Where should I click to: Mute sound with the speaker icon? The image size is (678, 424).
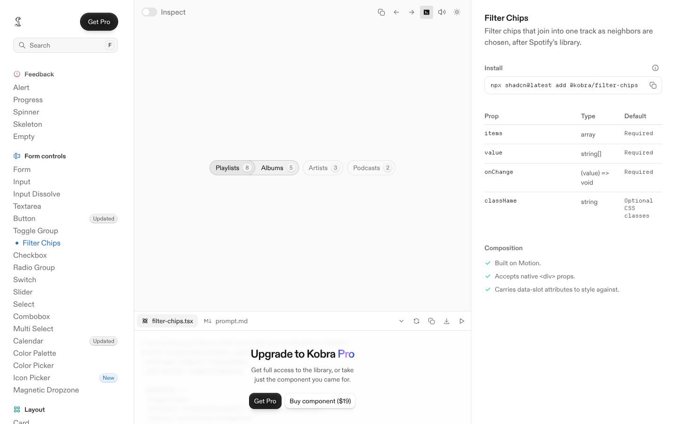point(442,12)
